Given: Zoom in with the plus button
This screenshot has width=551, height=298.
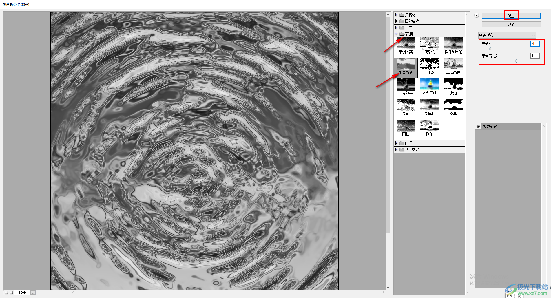Looking at the screenshot, I should [11, 292].
